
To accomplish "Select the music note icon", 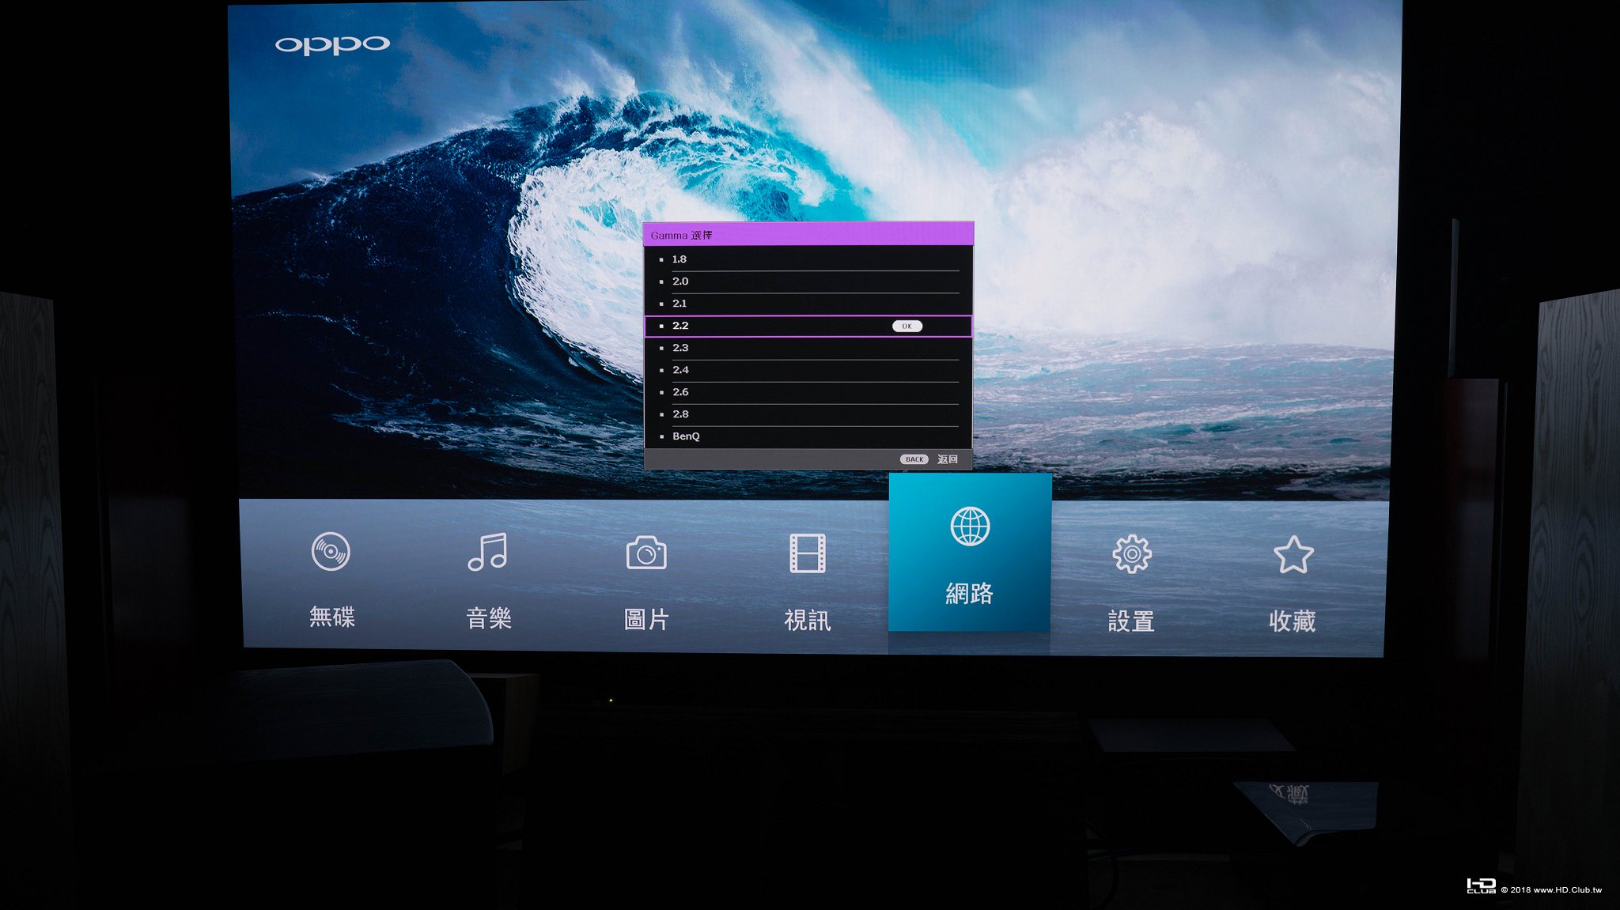I will (x=487, y=552).
